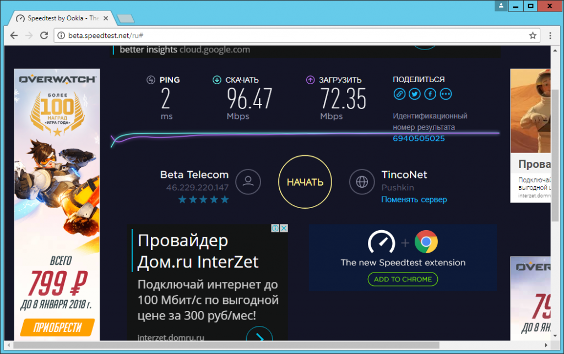Click the horizontal scrollbar thumb
This screenshot has height=354, width=564.
pos(226,345)
